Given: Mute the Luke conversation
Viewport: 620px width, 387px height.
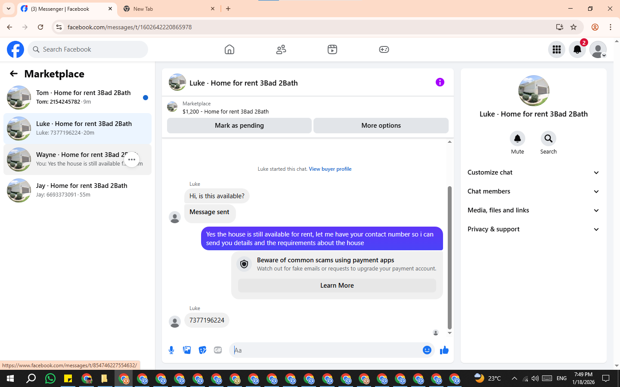Looking at the screenshot, I should pos(518,138).
